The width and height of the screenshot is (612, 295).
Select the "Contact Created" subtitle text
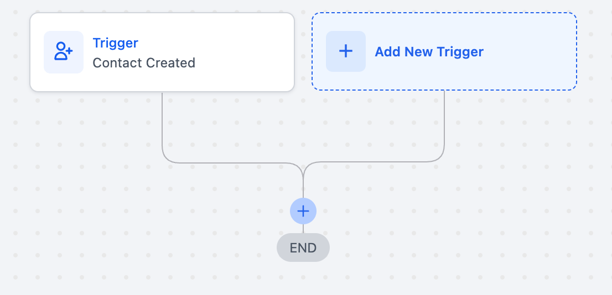(144, 63)
